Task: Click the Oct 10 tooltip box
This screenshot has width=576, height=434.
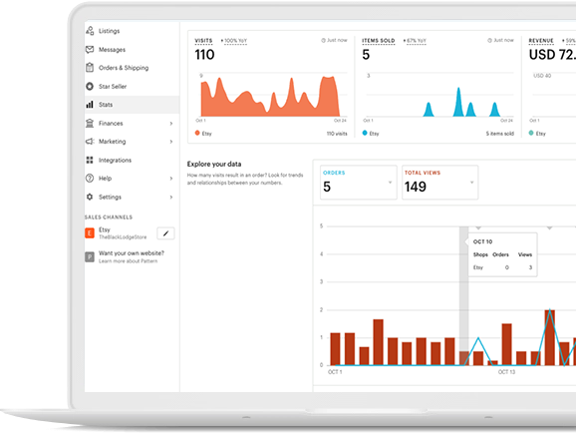Action: click(502, 254)
